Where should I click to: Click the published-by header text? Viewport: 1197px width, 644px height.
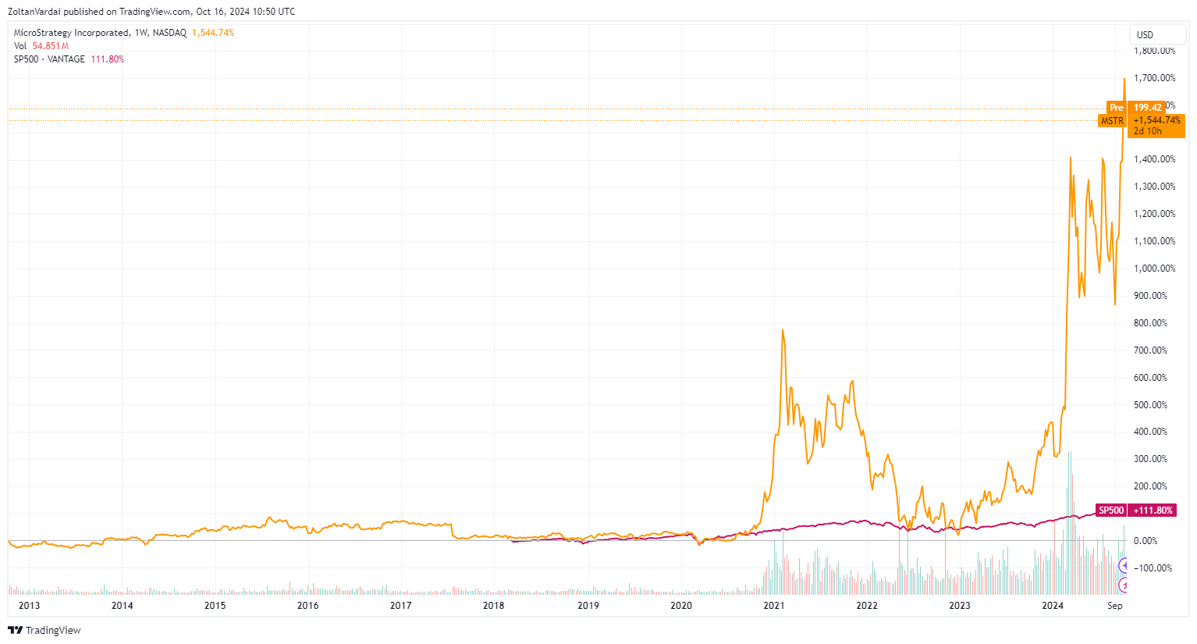coord(151,12)
